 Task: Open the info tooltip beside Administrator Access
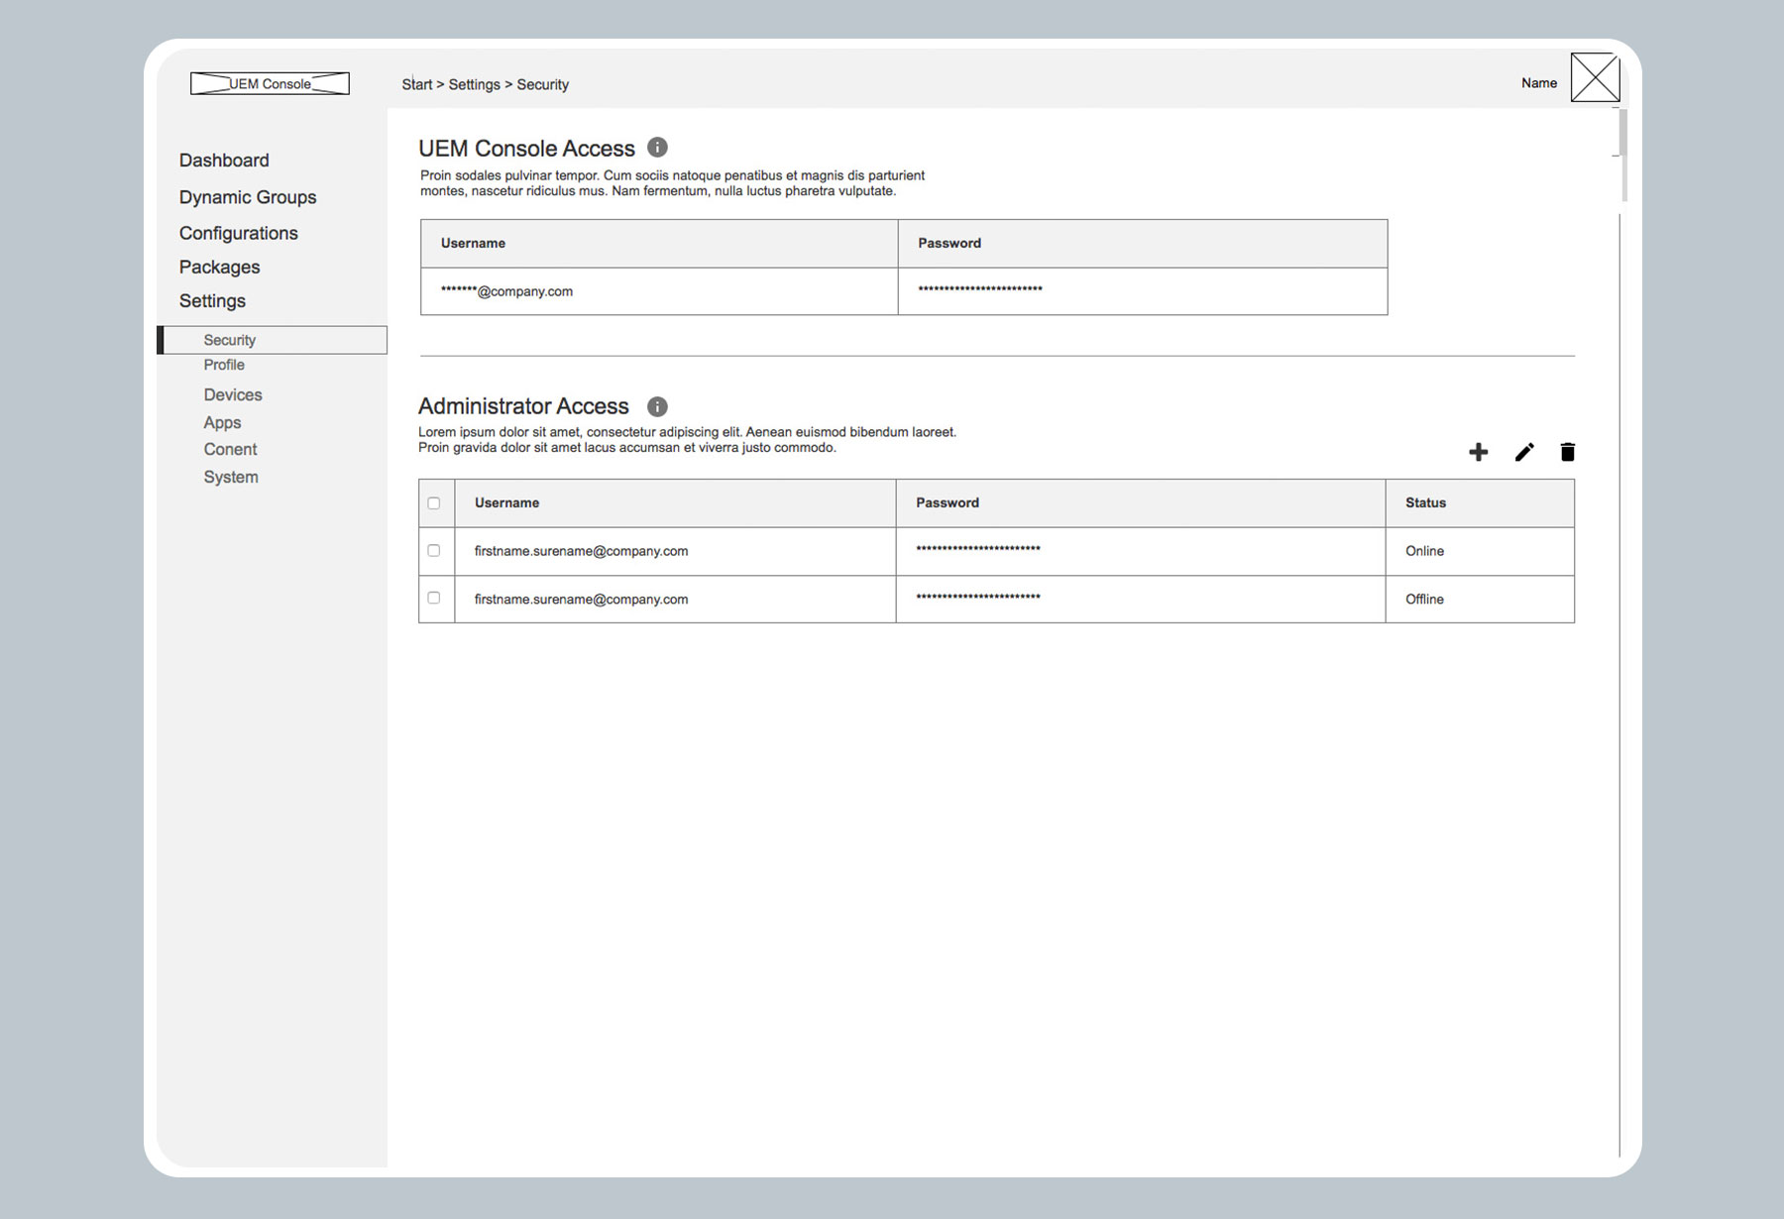click(657, 405)
